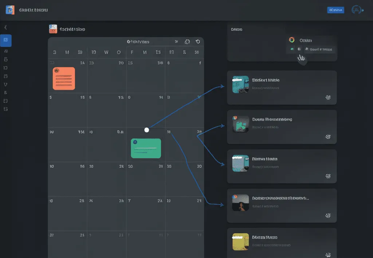Open the first teal thumbnail card
Viewport: 373px width, 258px height.
pyautogui.click(x=240, y=85)
